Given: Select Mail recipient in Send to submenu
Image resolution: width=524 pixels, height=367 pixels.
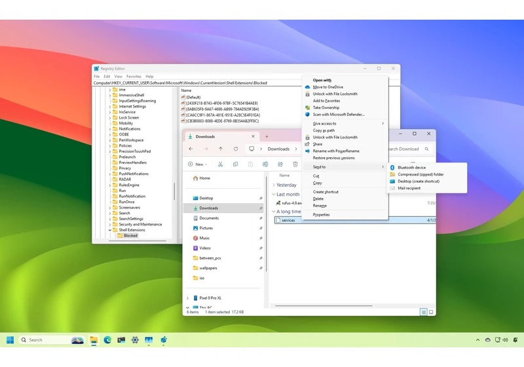Looking at the screenshot, I should tap(427, 188).
